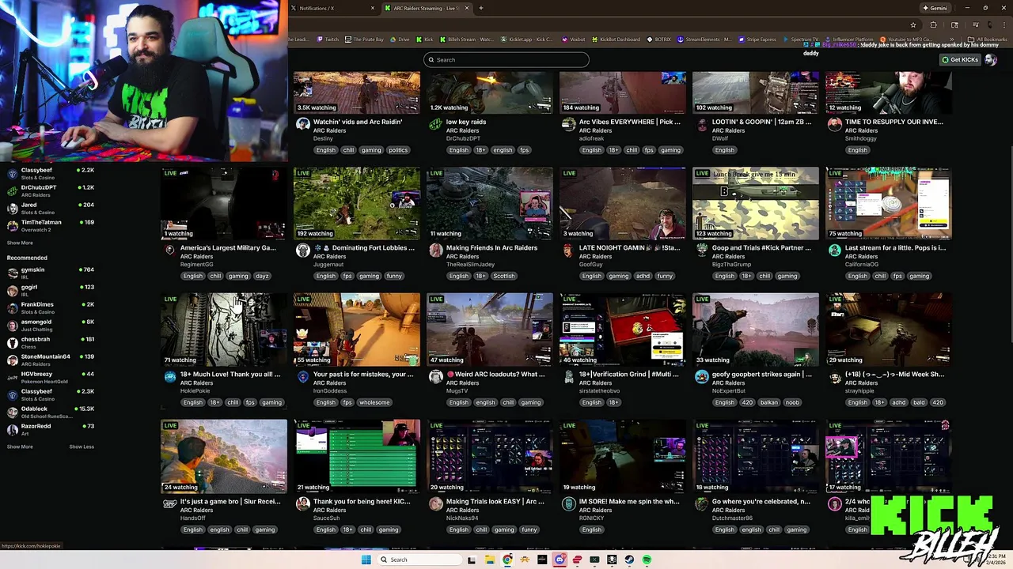The image size is (1013, 569).
Task: Open Odablock in Recommended list
Action: [50, 412]
